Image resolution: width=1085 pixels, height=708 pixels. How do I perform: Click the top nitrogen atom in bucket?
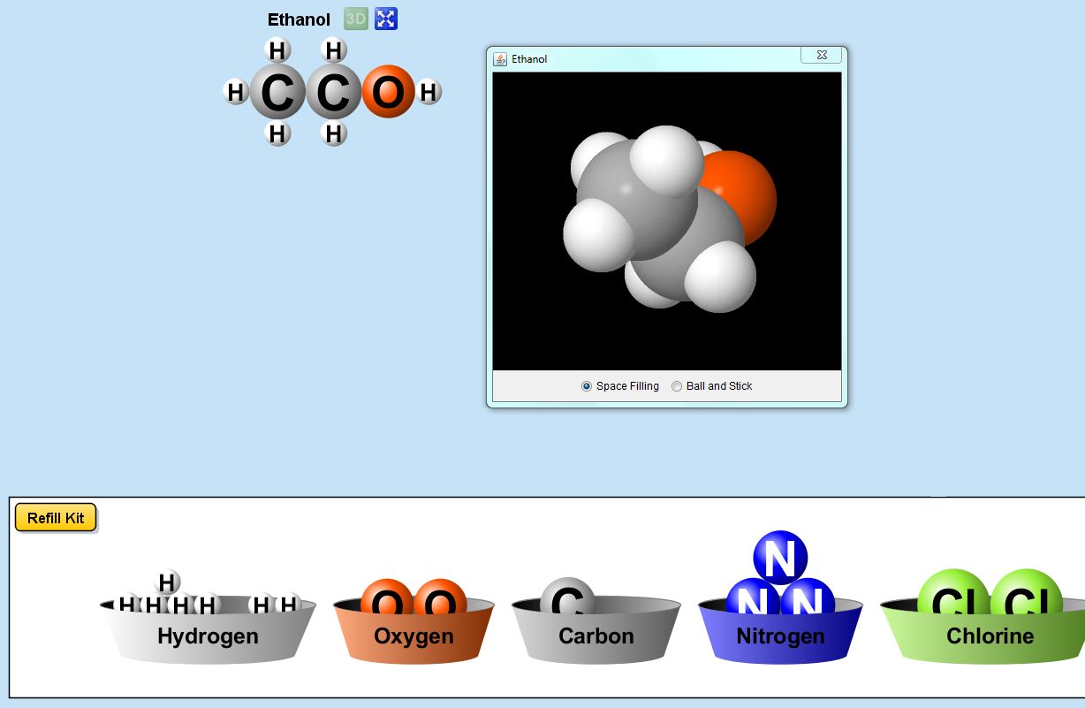(779, 557)
